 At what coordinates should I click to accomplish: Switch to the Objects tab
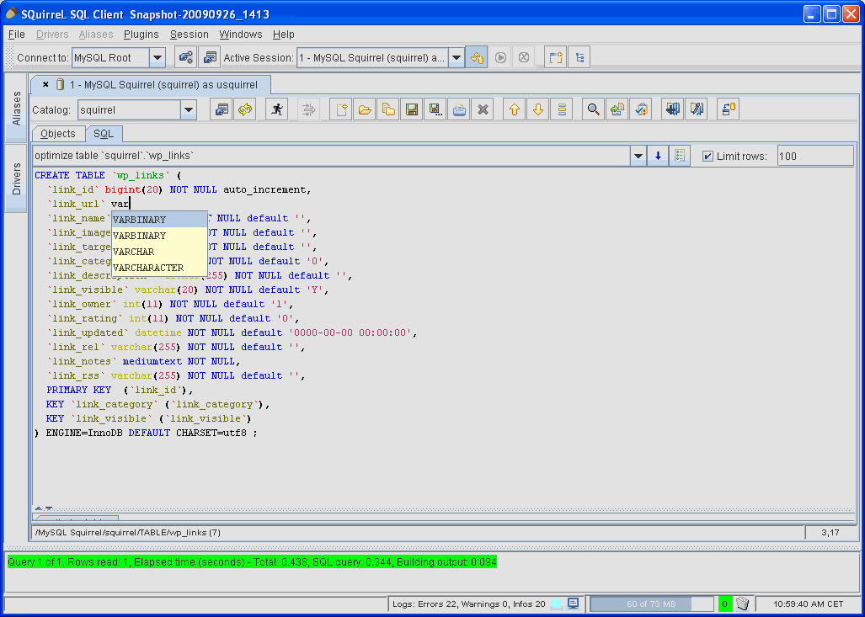tap(57, 134)
